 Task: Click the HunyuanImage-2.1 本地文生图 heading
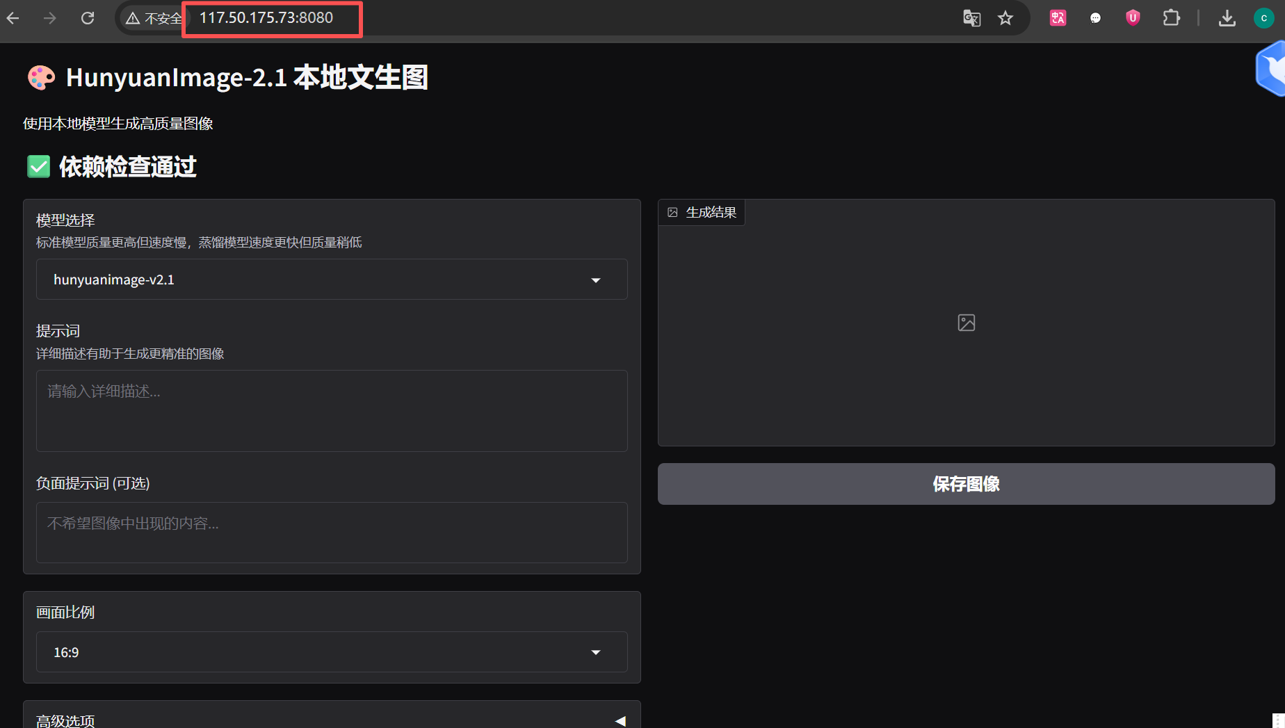(x=247, y=77)
